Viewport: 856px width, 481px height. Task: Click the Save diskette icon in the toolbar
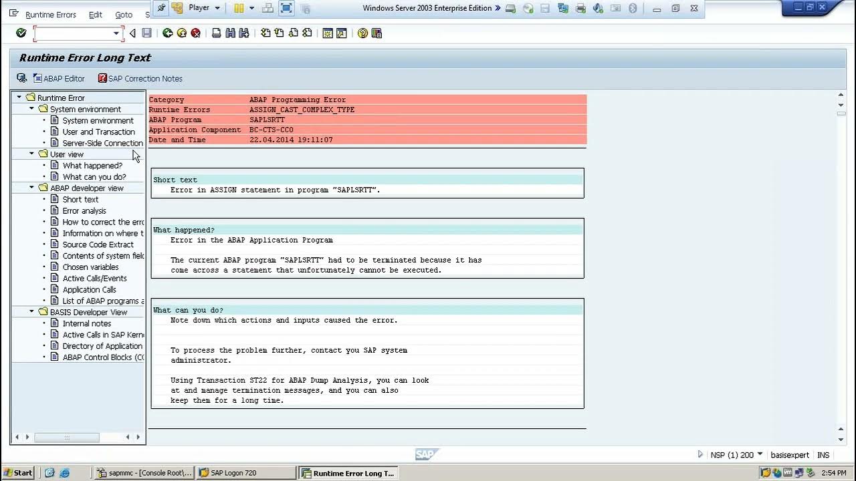coord(146,33)
